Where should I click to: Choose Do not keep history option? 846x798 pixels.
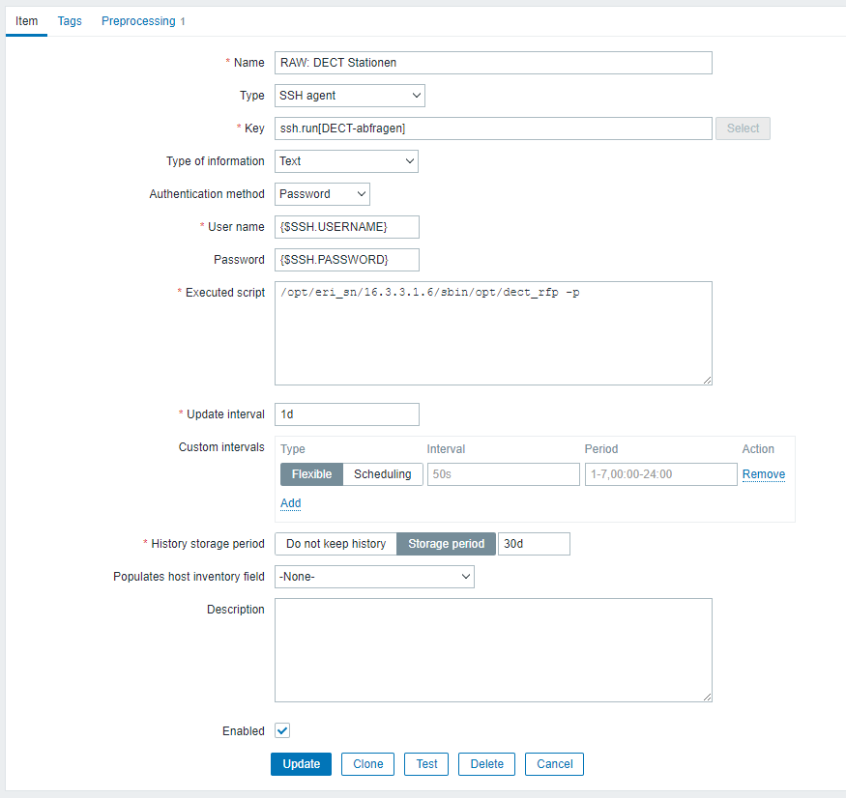tap(335, 544)
